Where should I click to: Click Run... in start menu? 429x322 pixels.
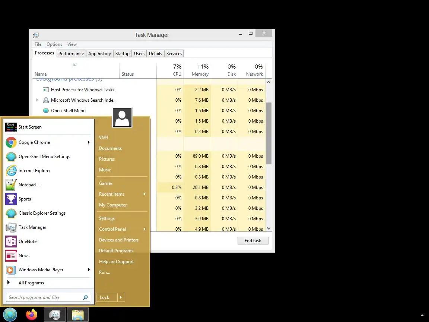click(105, 272)
